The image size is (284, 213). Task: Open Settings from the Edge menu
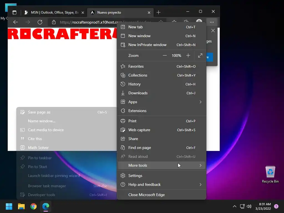pos(162,176)
